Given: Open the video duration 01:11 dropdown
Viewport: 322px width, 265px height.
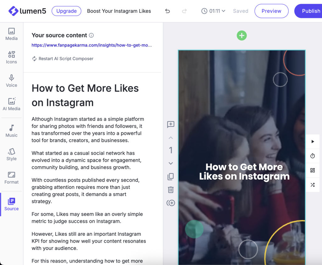Looking at the screenshot, I should [x=214, y=11].
